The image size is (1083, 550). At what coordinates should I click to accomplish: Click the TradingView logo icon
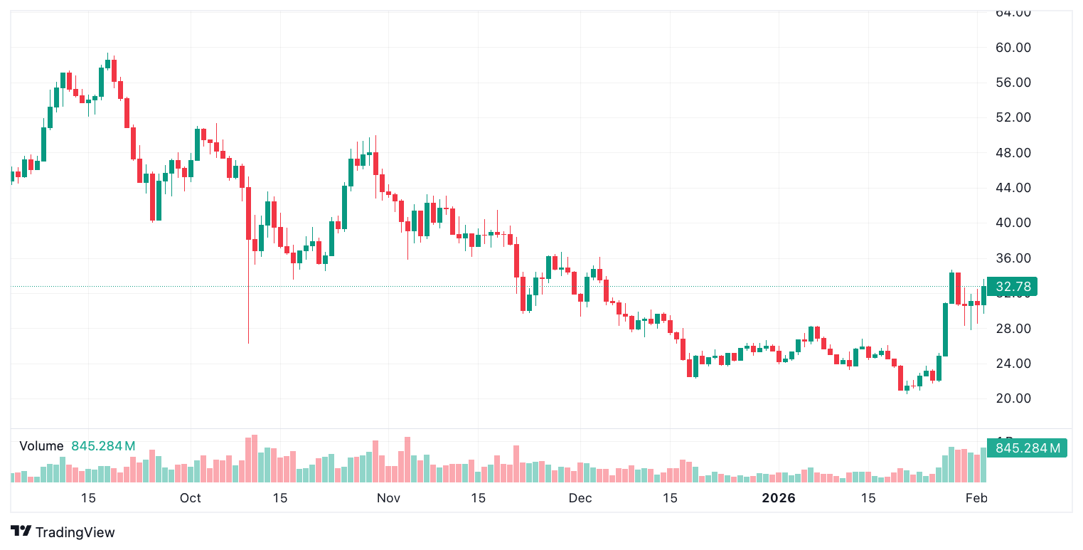(21, 532)
